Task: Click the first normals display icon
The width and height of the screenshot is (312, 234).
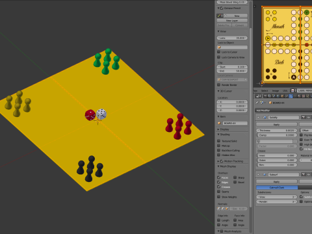Action: (x=219, y=209)
